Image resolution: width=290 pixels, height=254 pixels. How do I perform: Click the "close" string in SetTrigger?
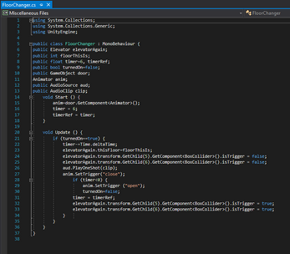(x=112, y=174)
